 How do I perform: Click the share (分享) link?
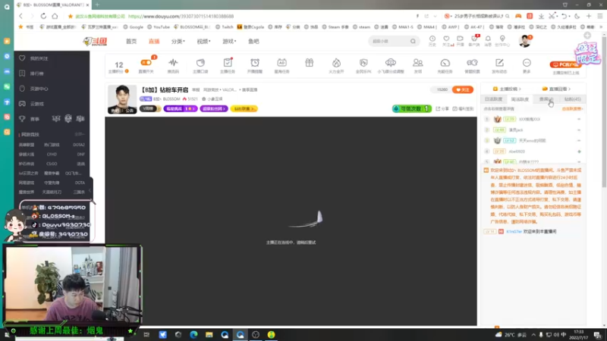pos(442,109)
